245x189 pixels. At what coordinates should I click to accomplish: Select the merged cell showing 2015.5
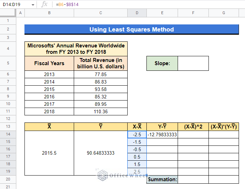click(x=49, y=153)
